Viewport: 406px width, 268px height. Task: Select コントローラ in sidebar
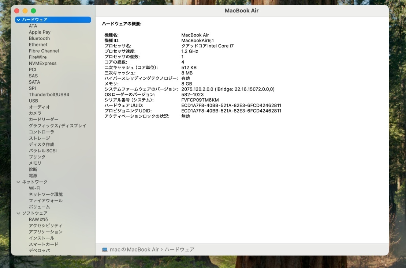(41, 132)
